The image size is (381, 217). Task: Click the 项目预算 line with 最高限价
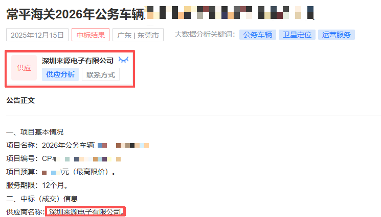click(x=61, y=172)
